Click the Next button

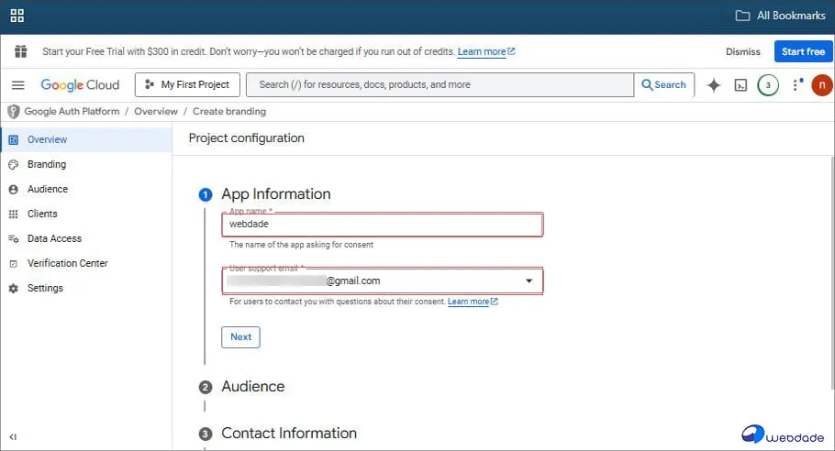click(240, 337)
